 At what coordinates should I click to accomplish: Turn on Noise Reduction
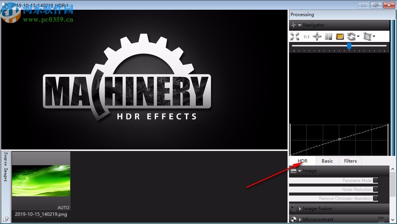point(375,189)
